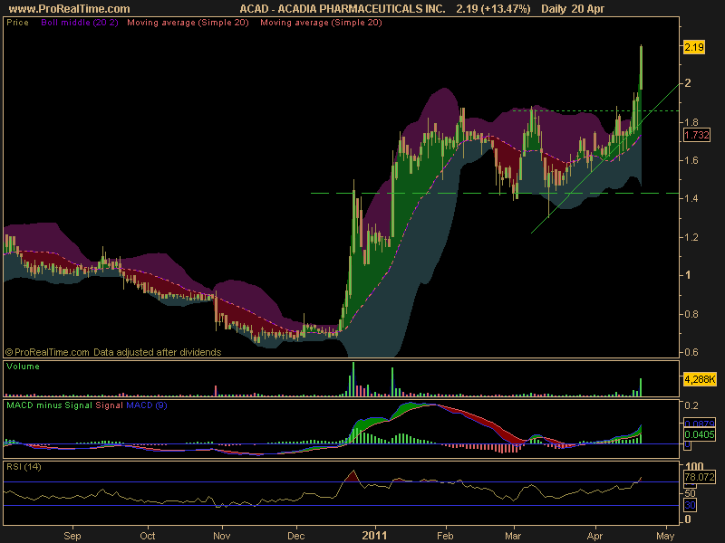Click the MACD minus Signal legend
This screenshot has width=725, height=543.
coord(49,405)
